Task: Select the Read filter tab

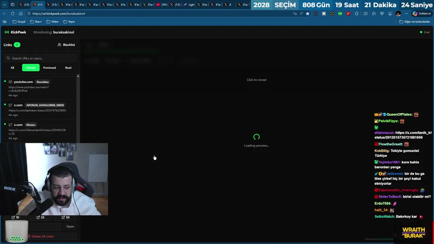Action: coord(68,68)
